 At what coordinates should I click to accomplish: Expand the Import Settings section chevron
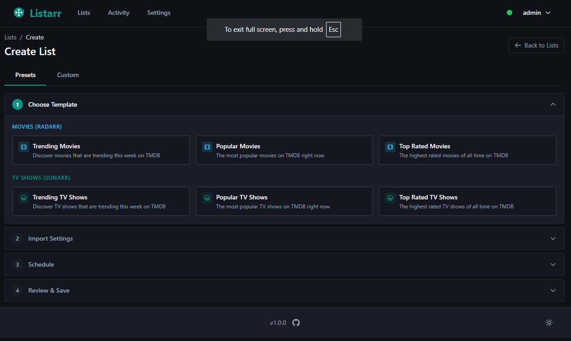point(553,238)
